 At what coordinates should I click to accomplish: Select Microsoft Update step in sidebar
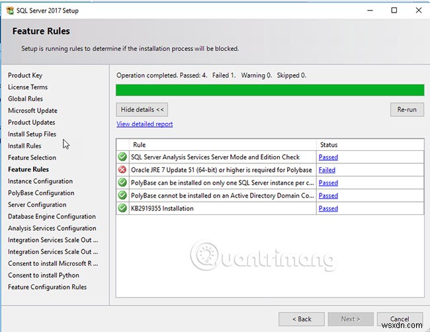click(32, 110)
